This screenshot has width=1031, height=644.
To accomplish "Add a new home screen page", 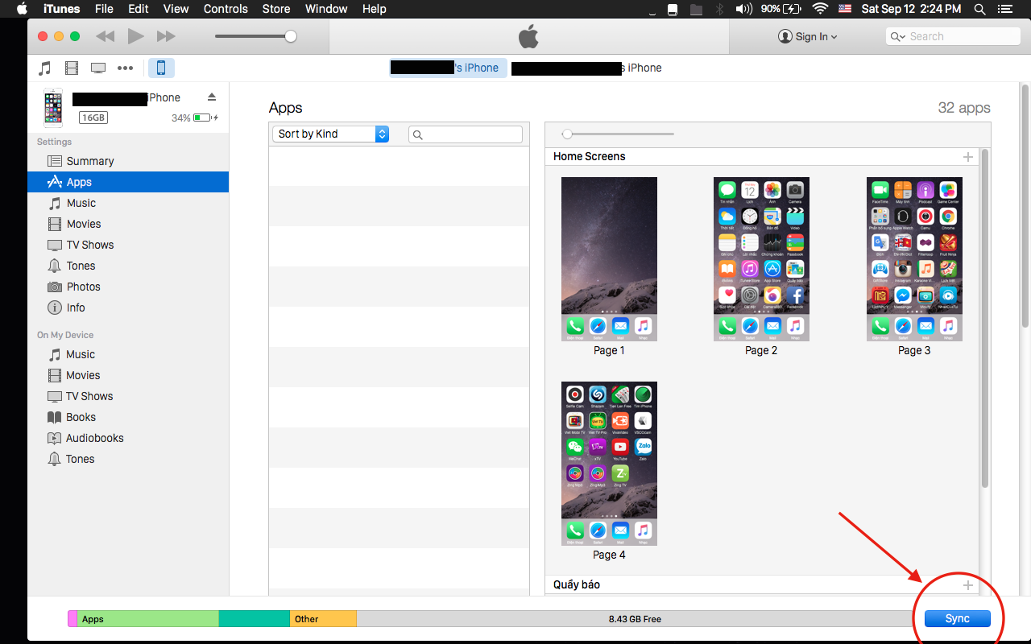I will tap(968, 157).
